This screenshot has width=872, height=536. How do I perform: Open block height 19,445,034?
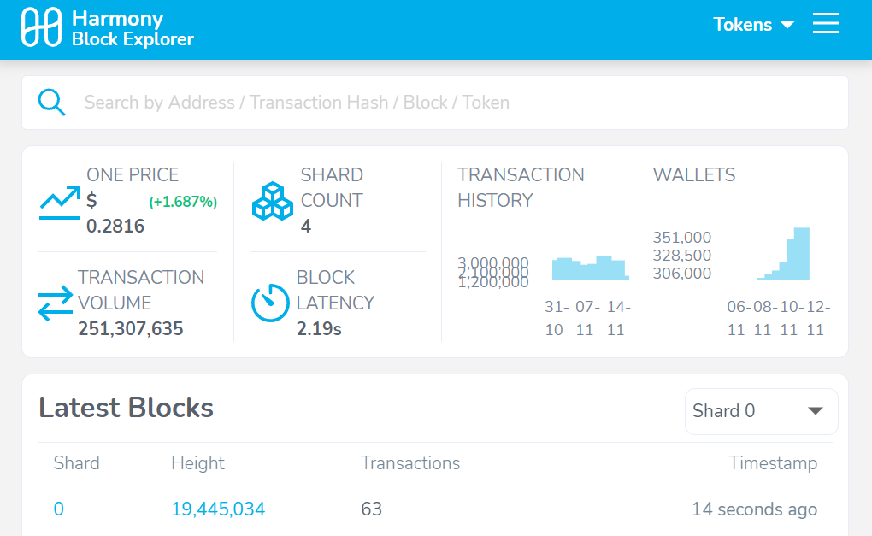pyautogui.click(x=218, y=509)
